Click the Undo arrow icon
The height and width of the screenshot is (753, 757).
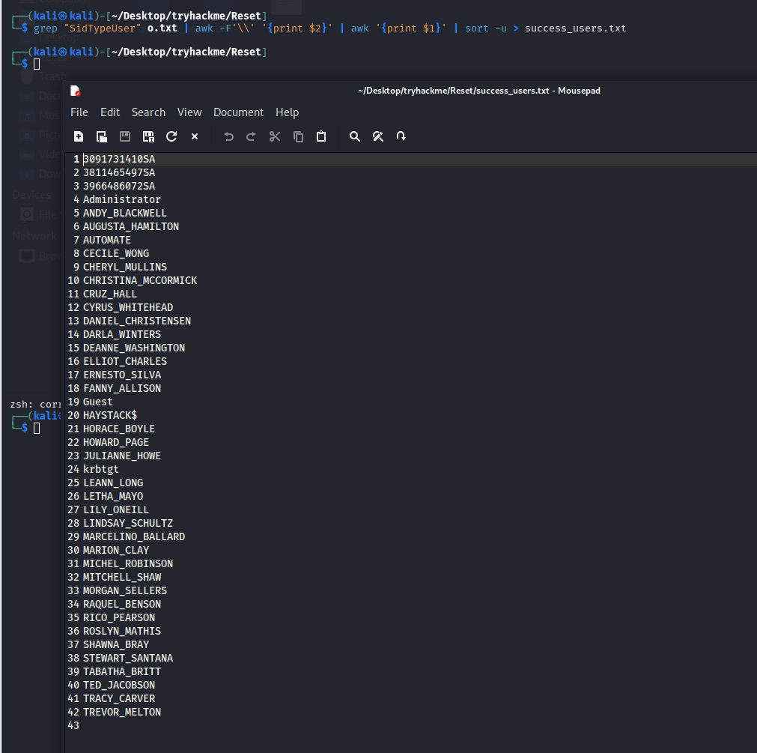coord(229,136)
